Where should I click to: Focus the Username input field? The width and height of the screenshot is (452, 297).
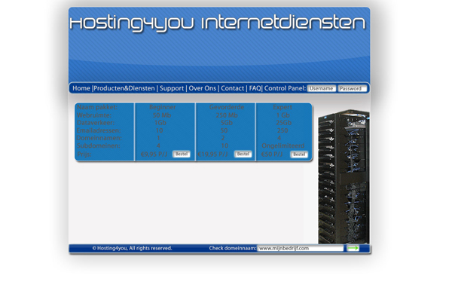[322, 88]
